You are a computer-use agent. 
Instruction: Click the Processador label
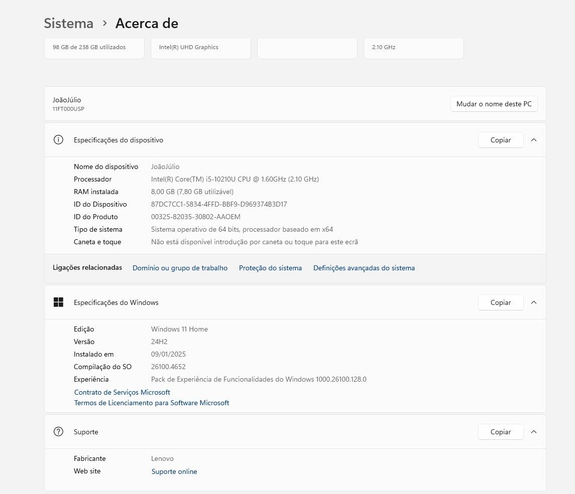pos(92,179)
